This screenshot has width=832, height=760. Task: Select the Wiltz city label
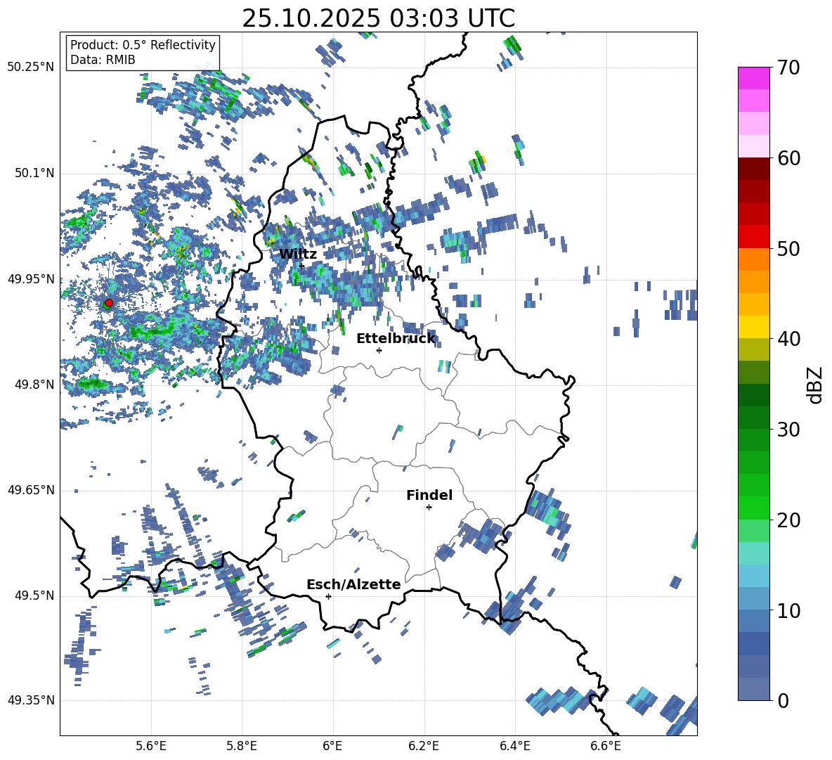click(x=298, y=255)
